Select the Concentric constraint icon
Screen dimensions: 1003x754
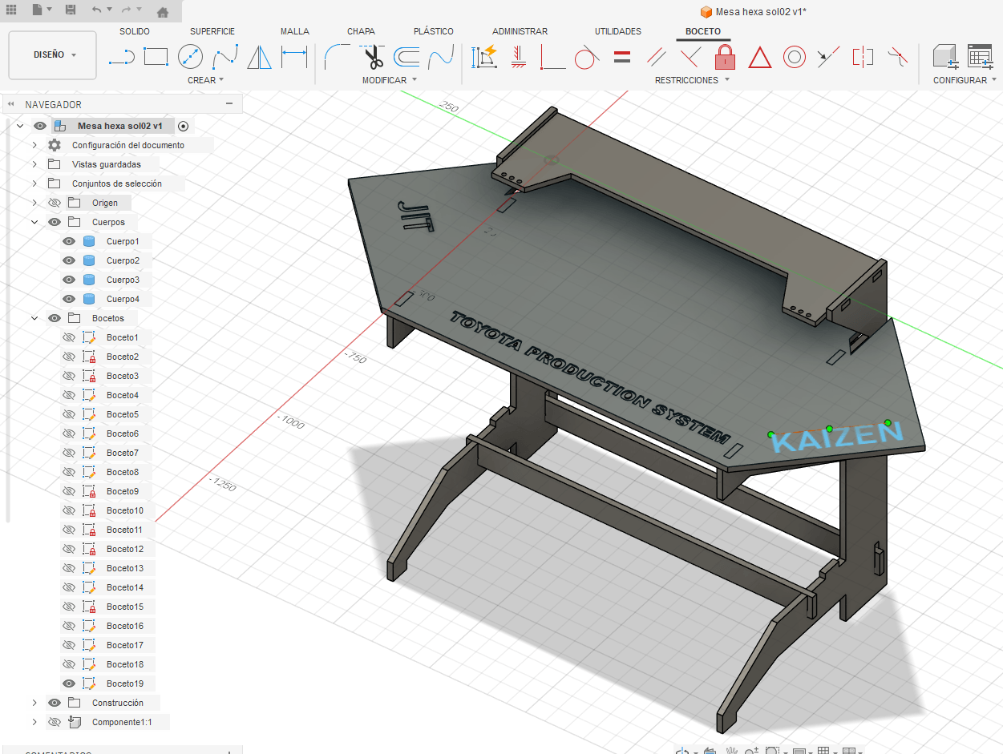[794, 57]
